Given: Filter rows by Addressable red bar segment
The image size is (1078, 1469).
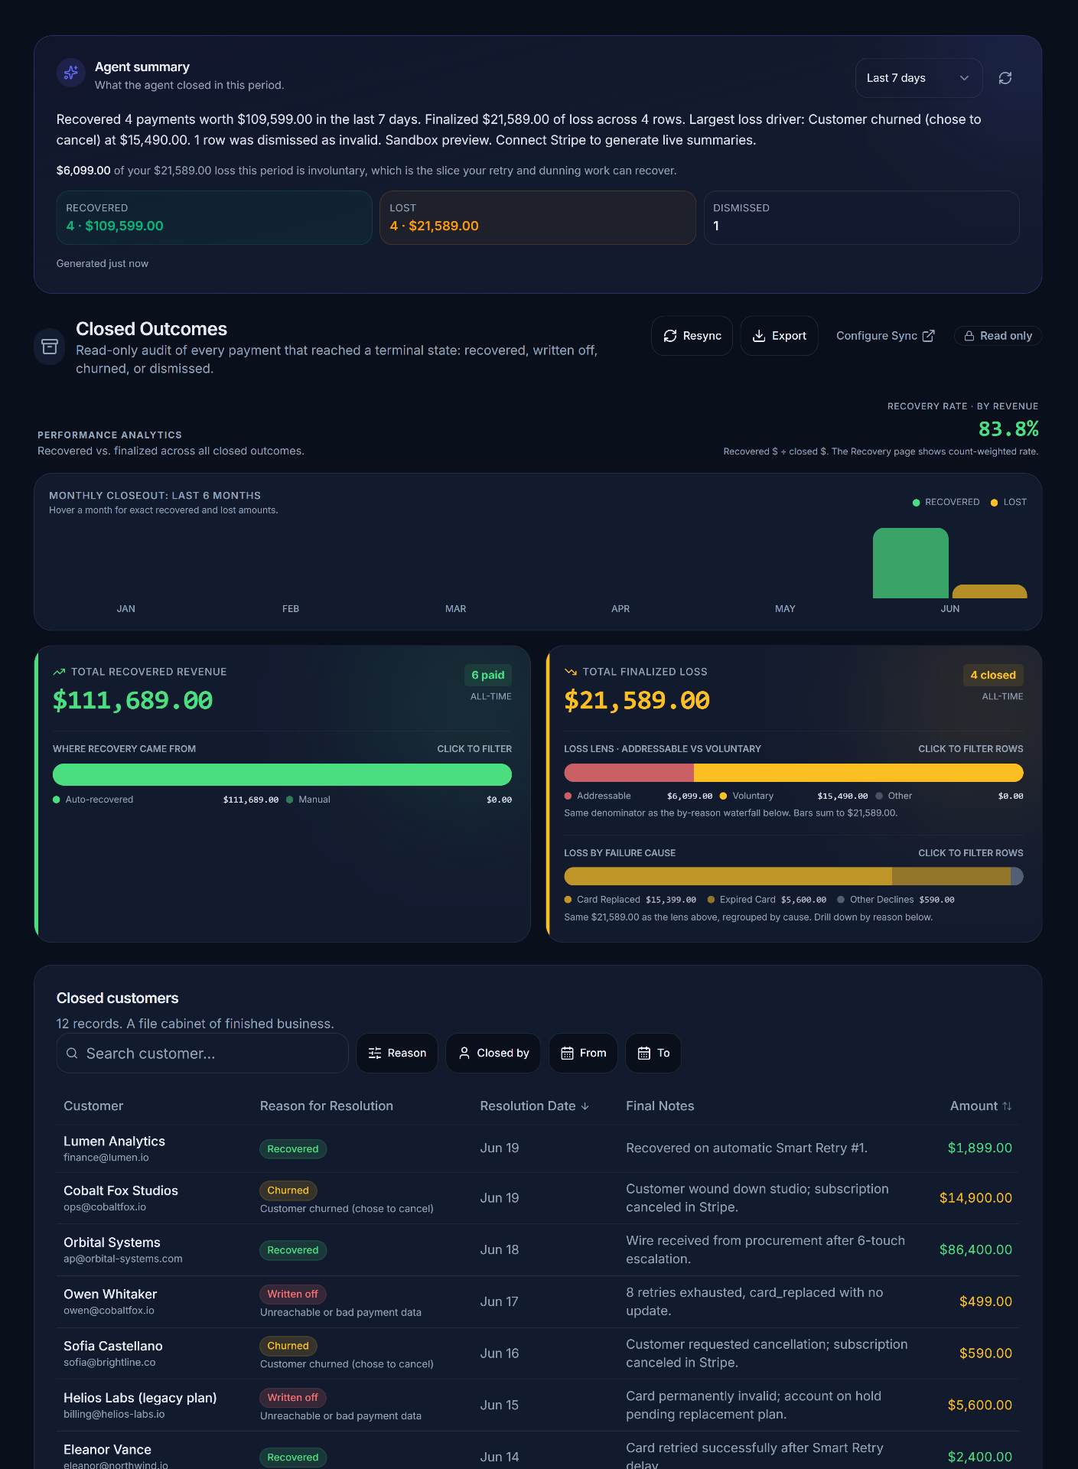Looking at the screenshot, I should [629, 773].
